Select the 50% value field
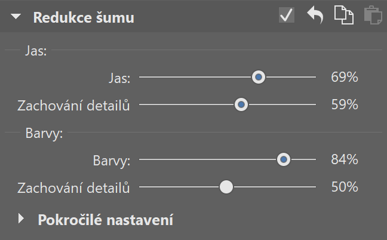Screen dimensions: 387x240 (344, 187)
